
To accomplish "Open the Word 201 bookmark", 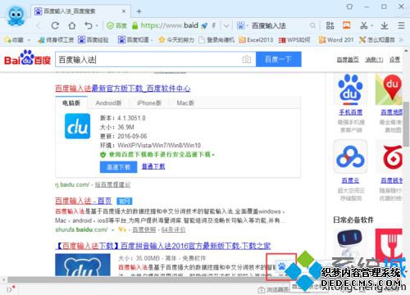I will point(336,40).
